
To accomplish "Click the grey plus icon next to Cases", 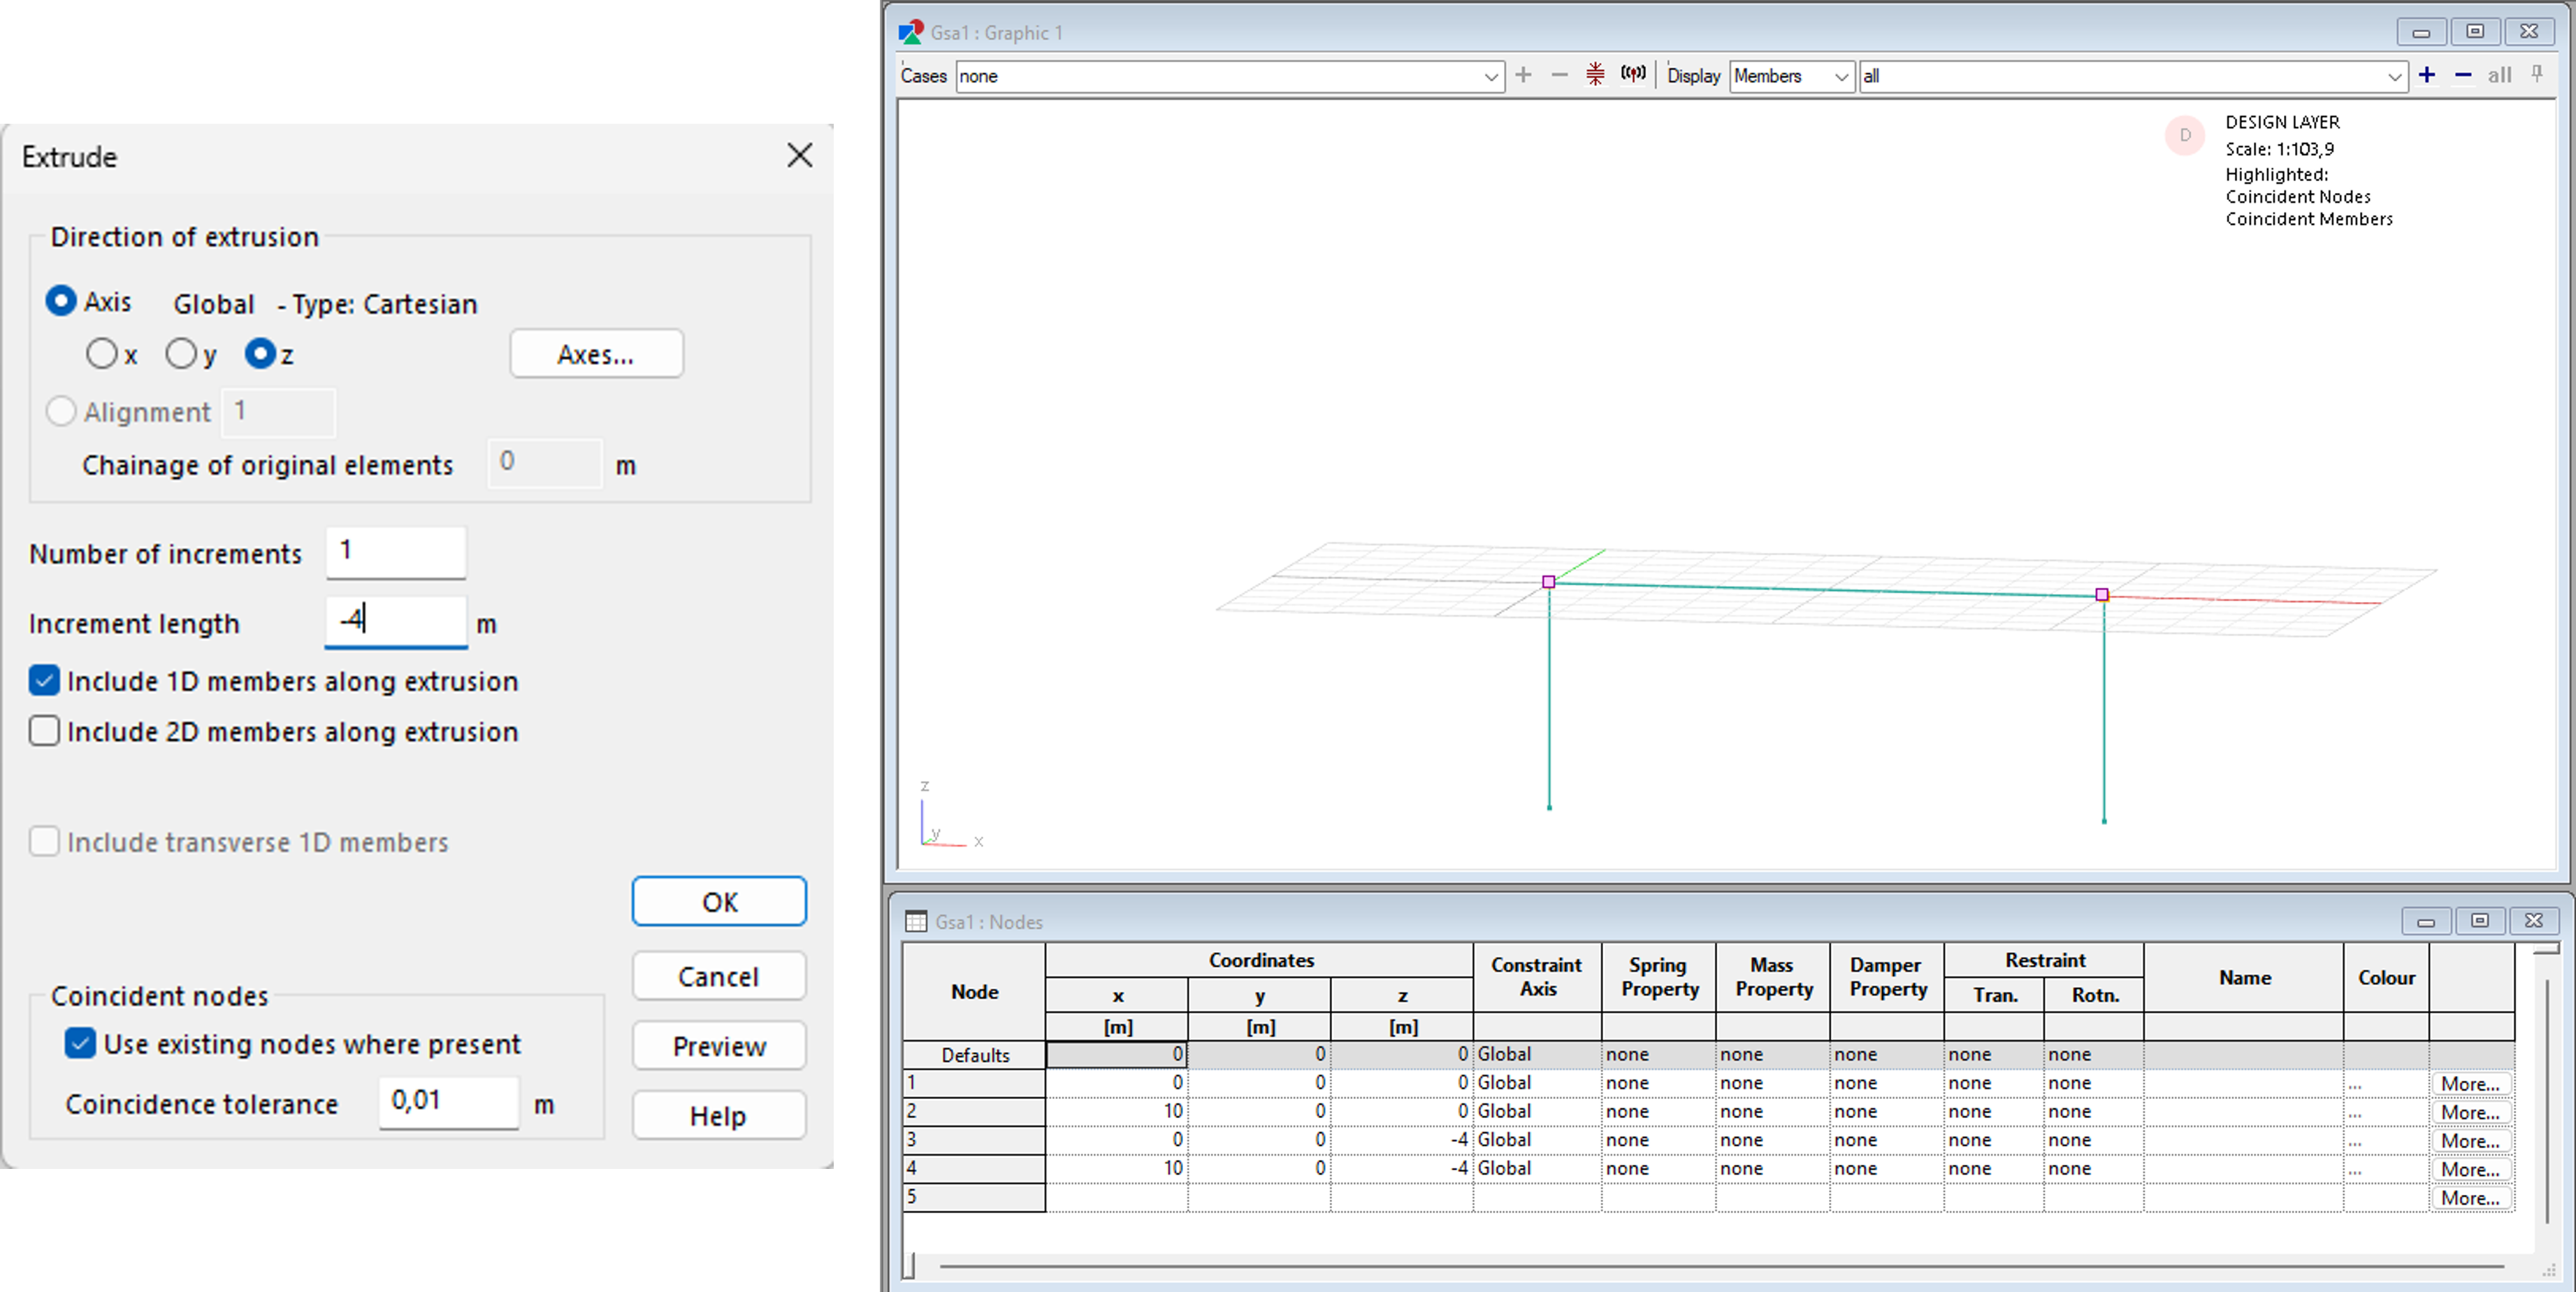I will pyautogui.click(x=1523, y=75).
